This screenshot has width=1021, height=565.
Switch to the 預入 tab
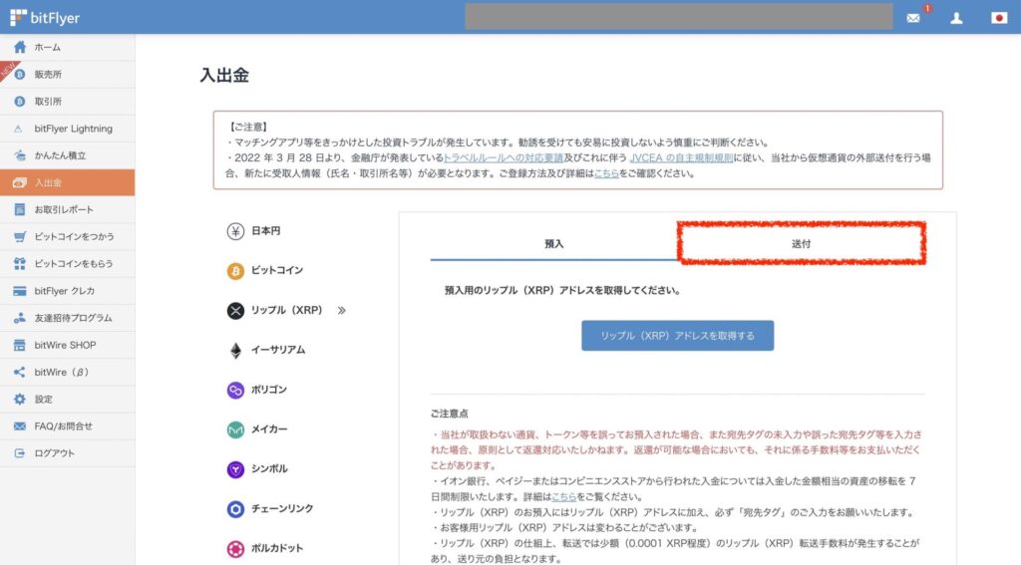pos(553,243)
